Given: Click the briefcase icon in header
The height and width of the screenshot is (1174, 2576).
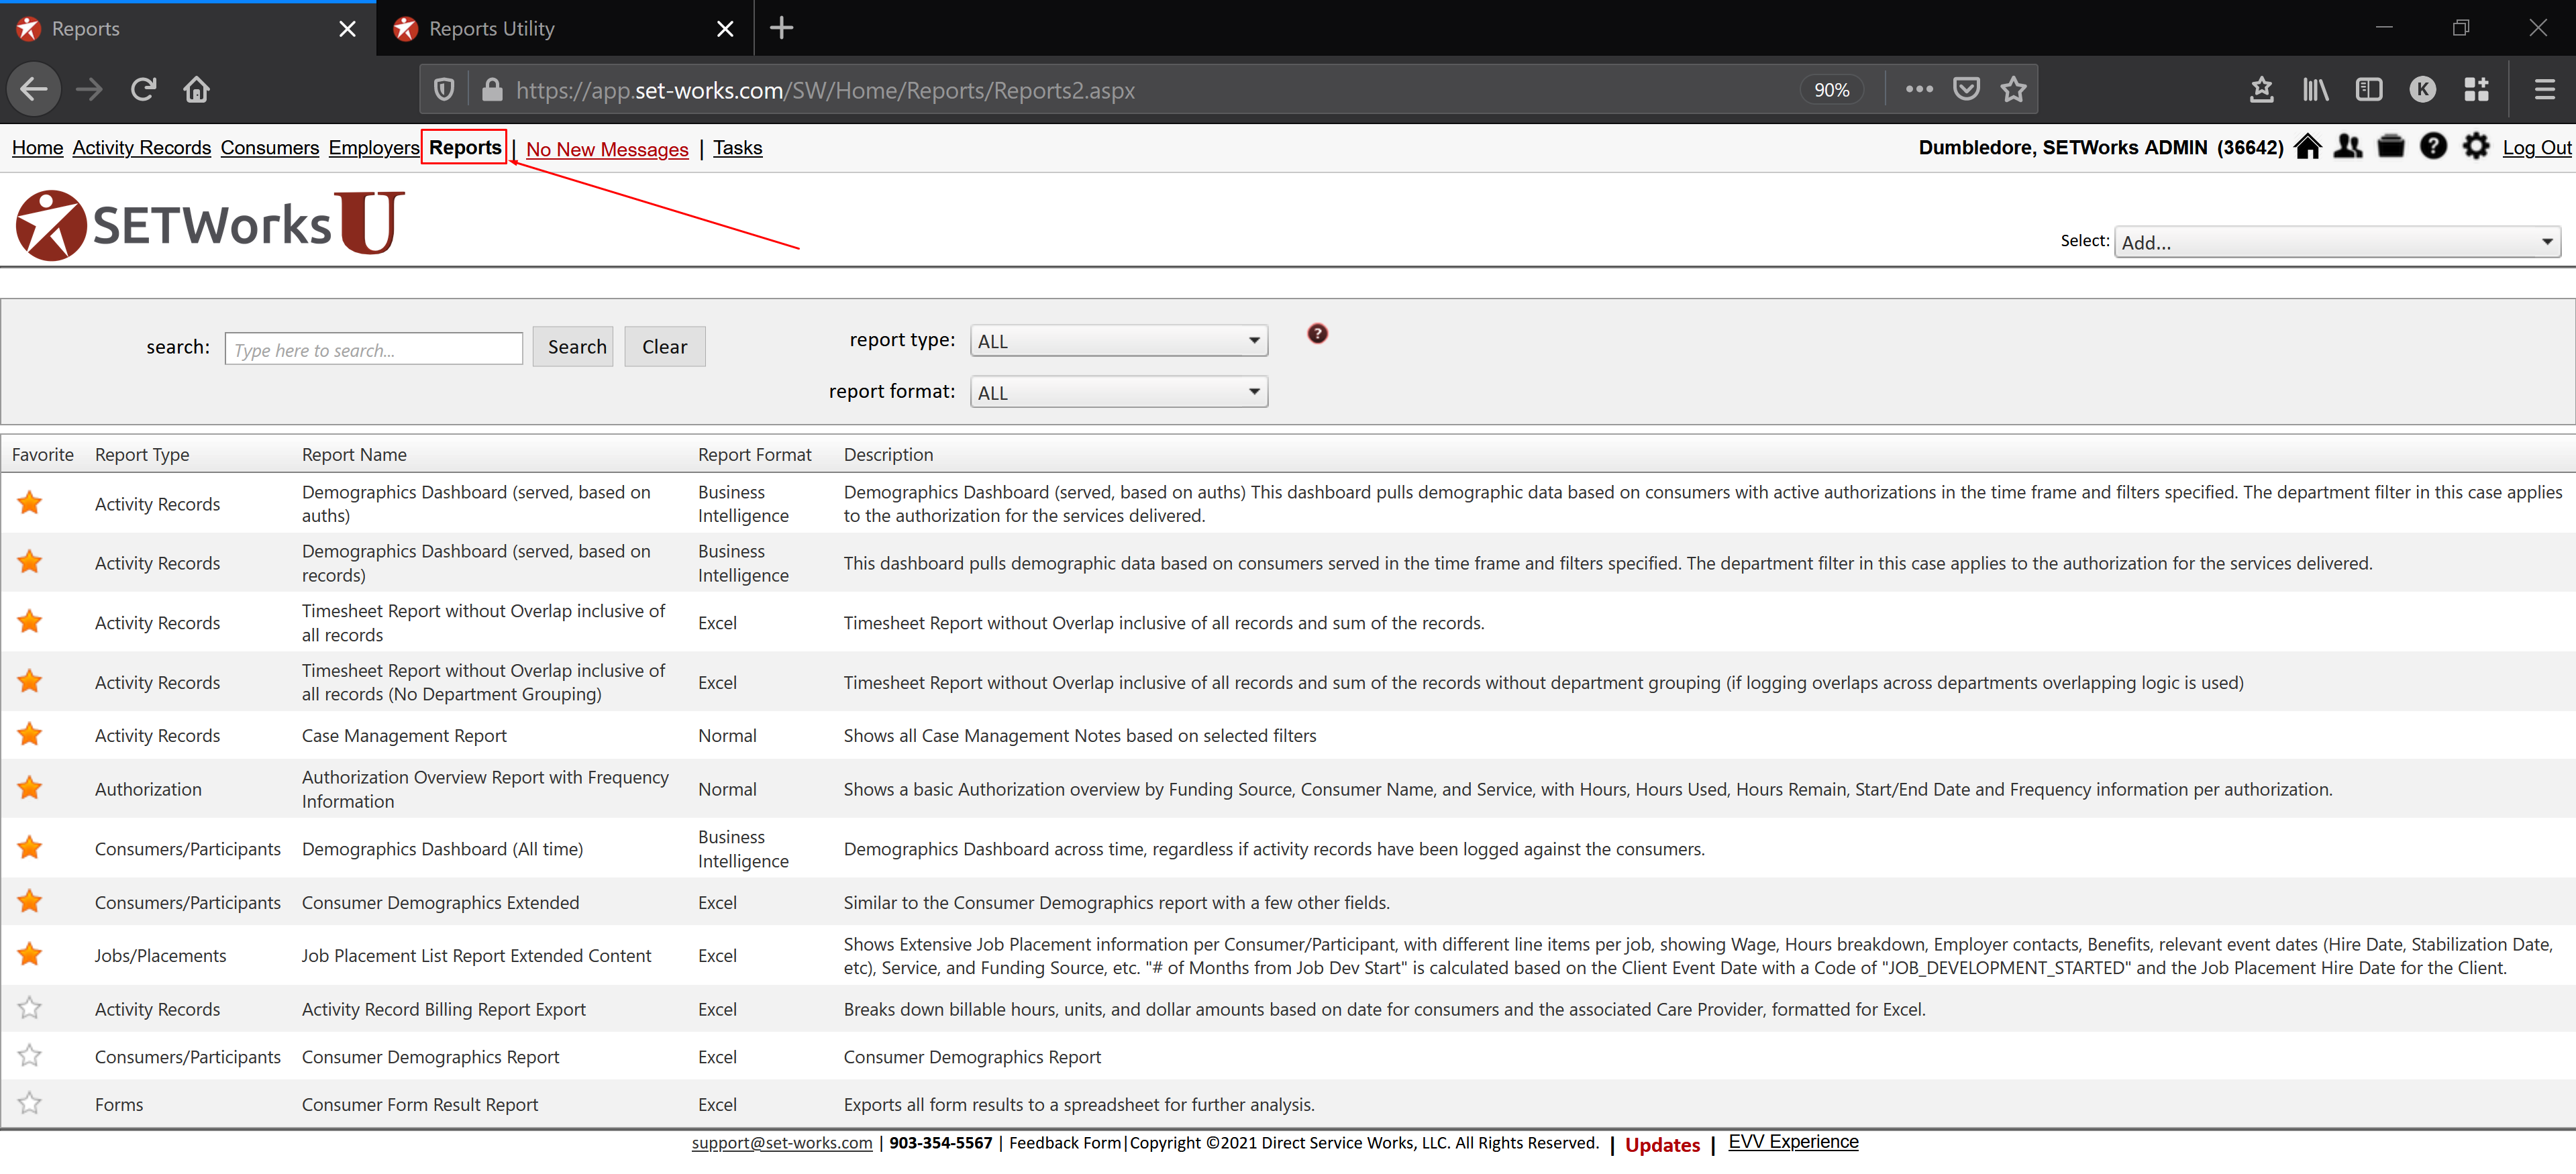Looking at the screenshot, I should coord(2390,147).
